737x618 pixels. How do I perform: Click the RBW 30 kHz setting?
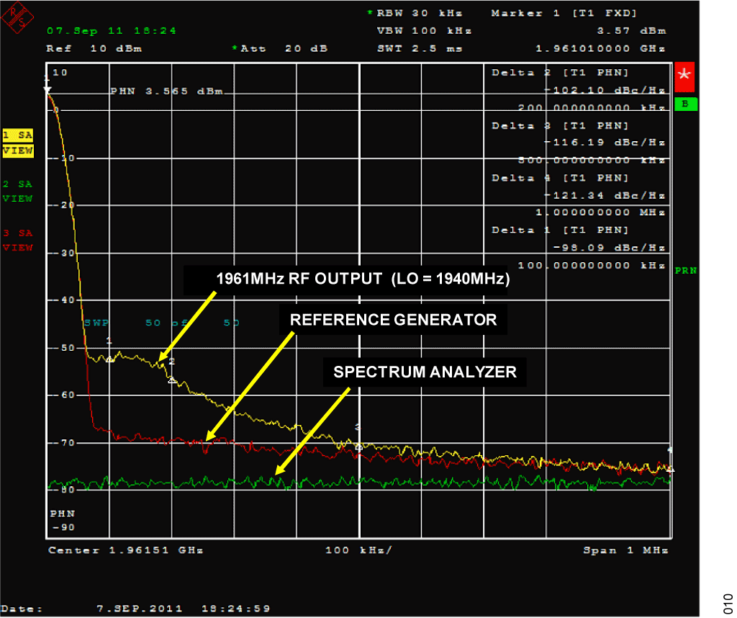coord(415,13)
